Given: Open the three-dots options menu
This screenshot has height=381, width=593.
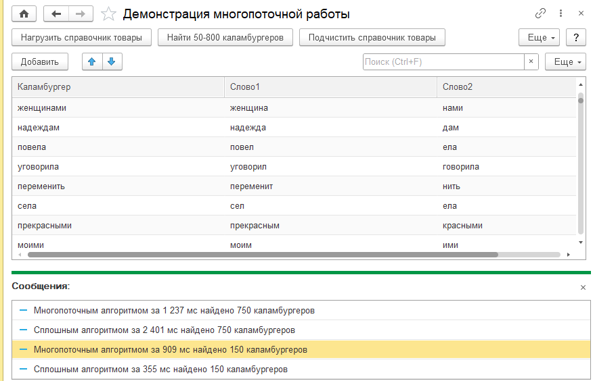Looking at the screenshot, I should point(561,14).
